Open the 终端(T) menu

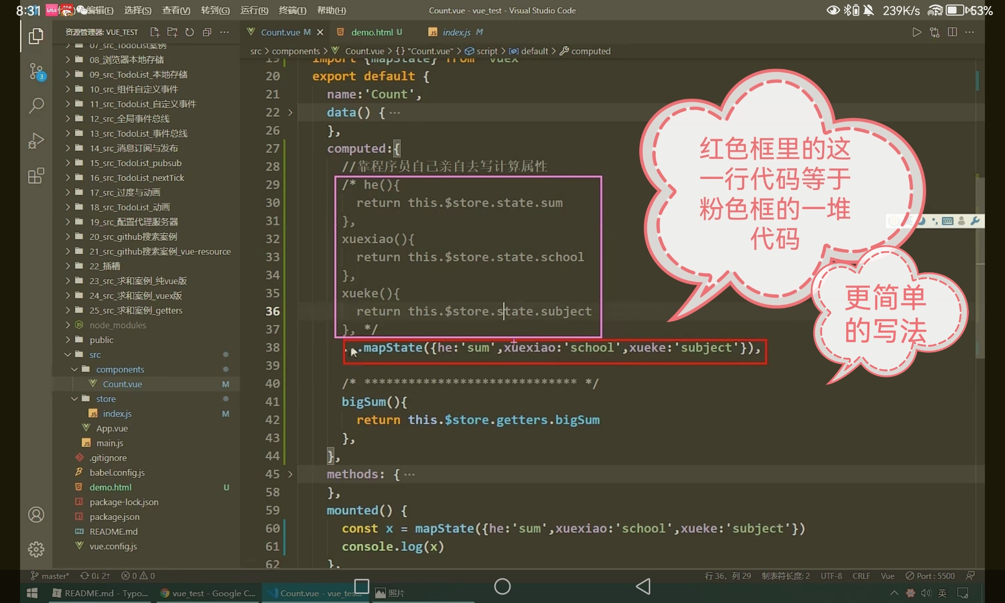292,11
